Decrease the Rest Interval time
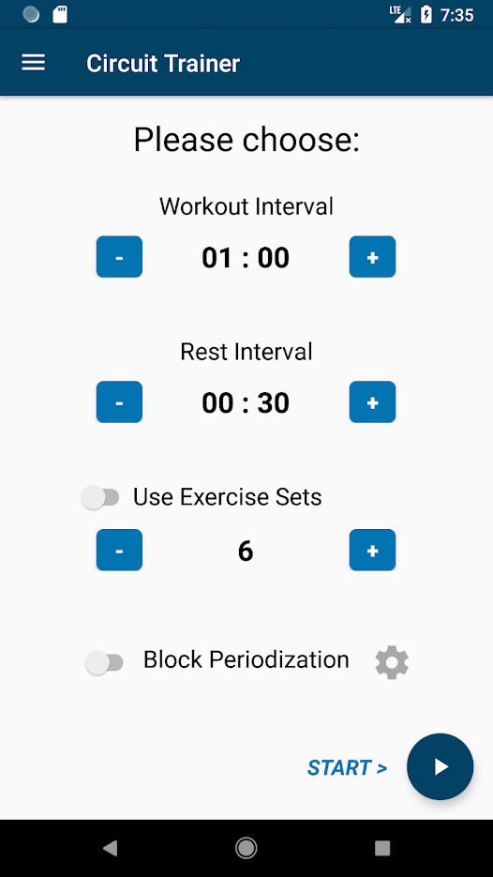 (119, 401)
